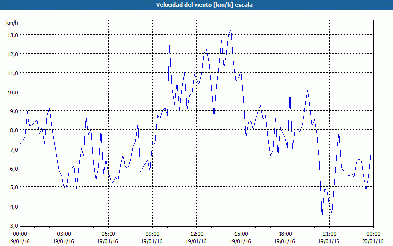Click the 8,0 y-axis value
393x246 pixels.
pos(14,130)
